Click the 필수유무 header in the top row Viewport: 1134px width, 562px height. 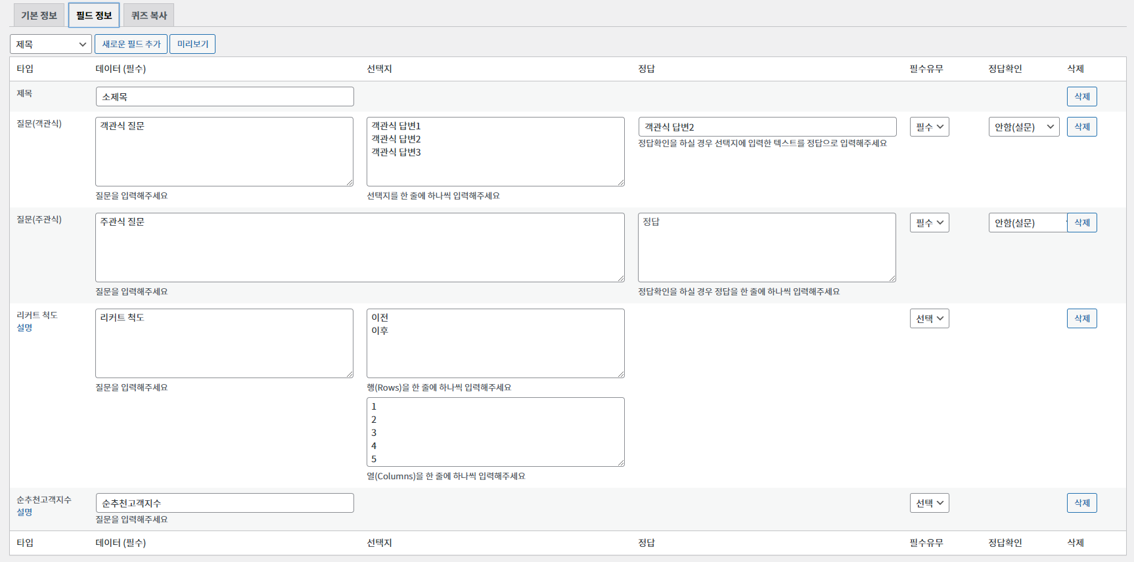926,69
